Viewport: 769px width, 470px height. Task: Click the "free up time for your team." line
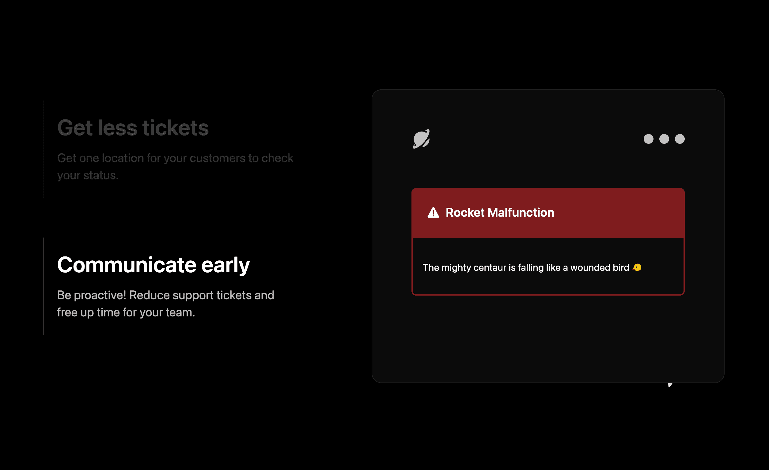(x=126, y=312)
